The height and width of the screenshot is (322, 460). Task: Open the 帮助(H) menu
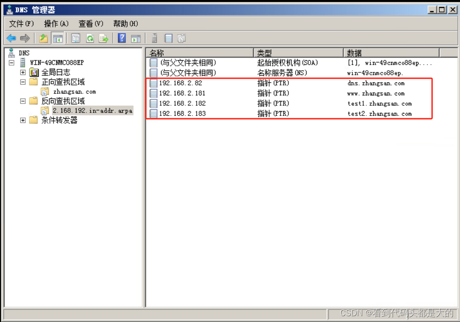[x=126, y=24]
